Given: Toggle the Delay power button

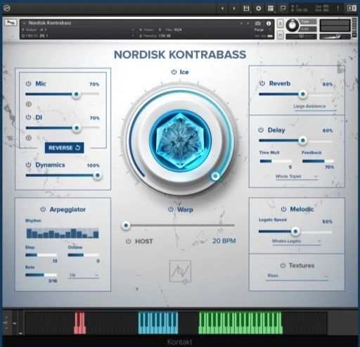Looking at the screenshot, I should click(261, 130).
